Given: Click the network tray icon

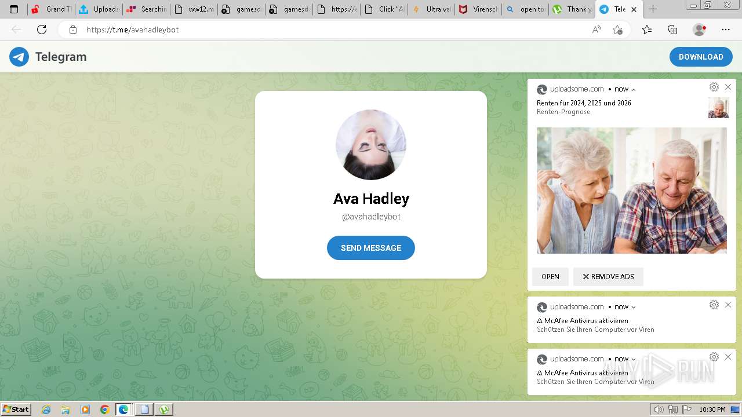Looking at the screenshot, I should click(x=673, y=409).
